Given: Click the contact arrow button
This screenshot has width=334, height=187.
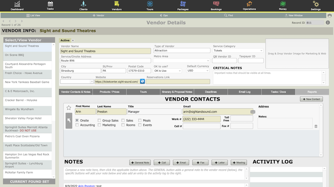Looking at the screenshot, I should (69, 121).
